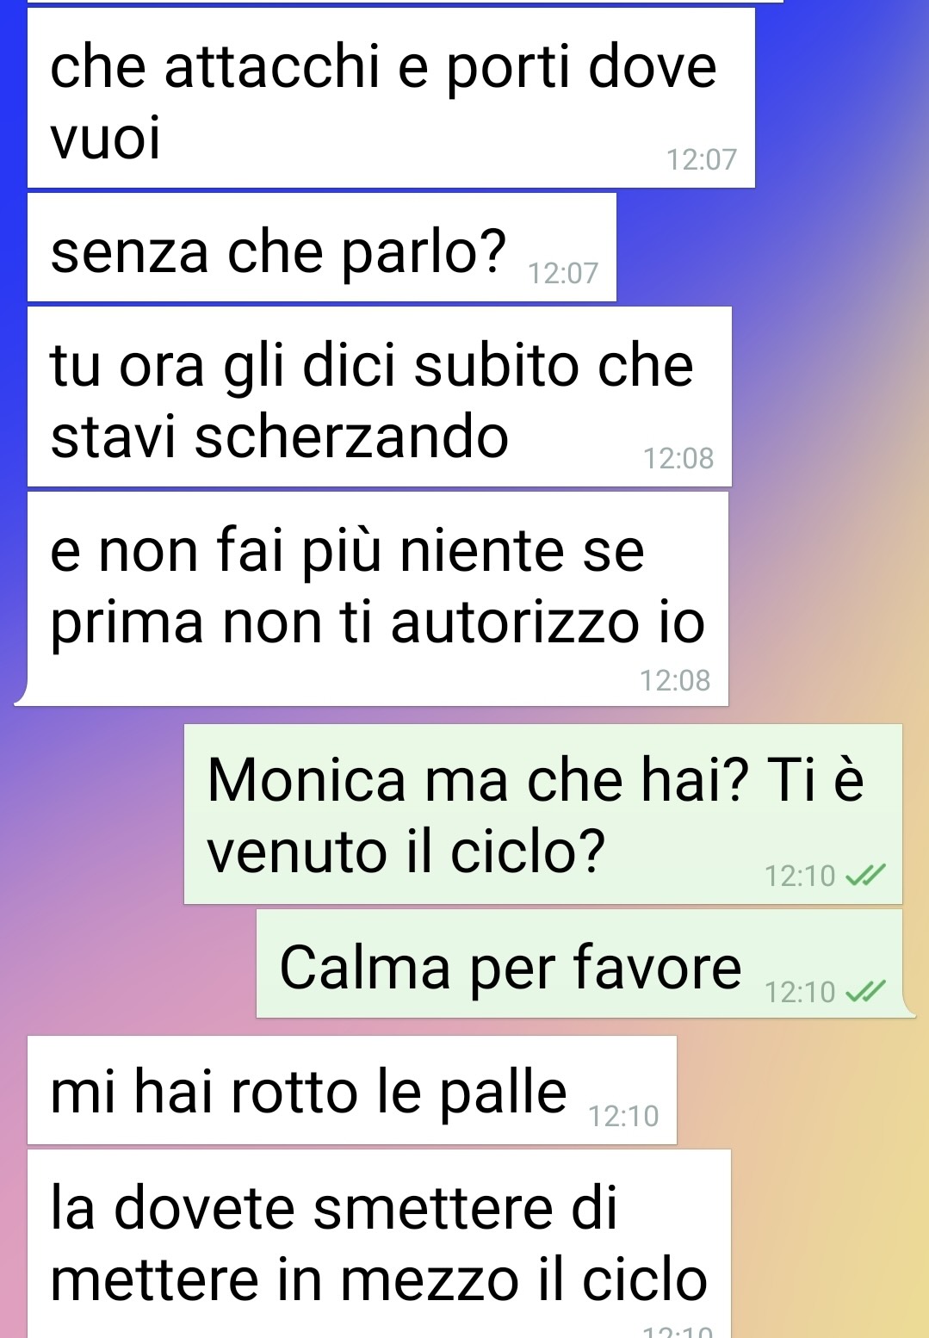
Task: Select the sent message 'Monica ma che hai? Ti è venuto il ciclo?'
Action: 543,815
